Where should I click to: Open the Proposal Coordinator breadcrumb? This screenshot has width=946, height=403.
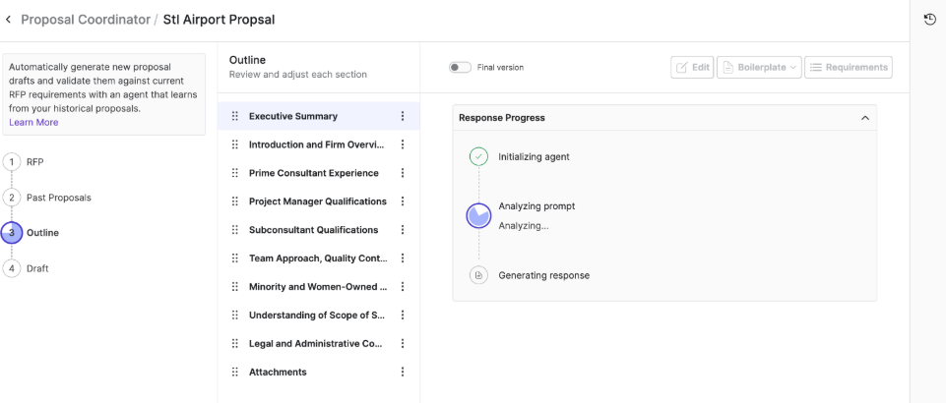pos(86,20)
